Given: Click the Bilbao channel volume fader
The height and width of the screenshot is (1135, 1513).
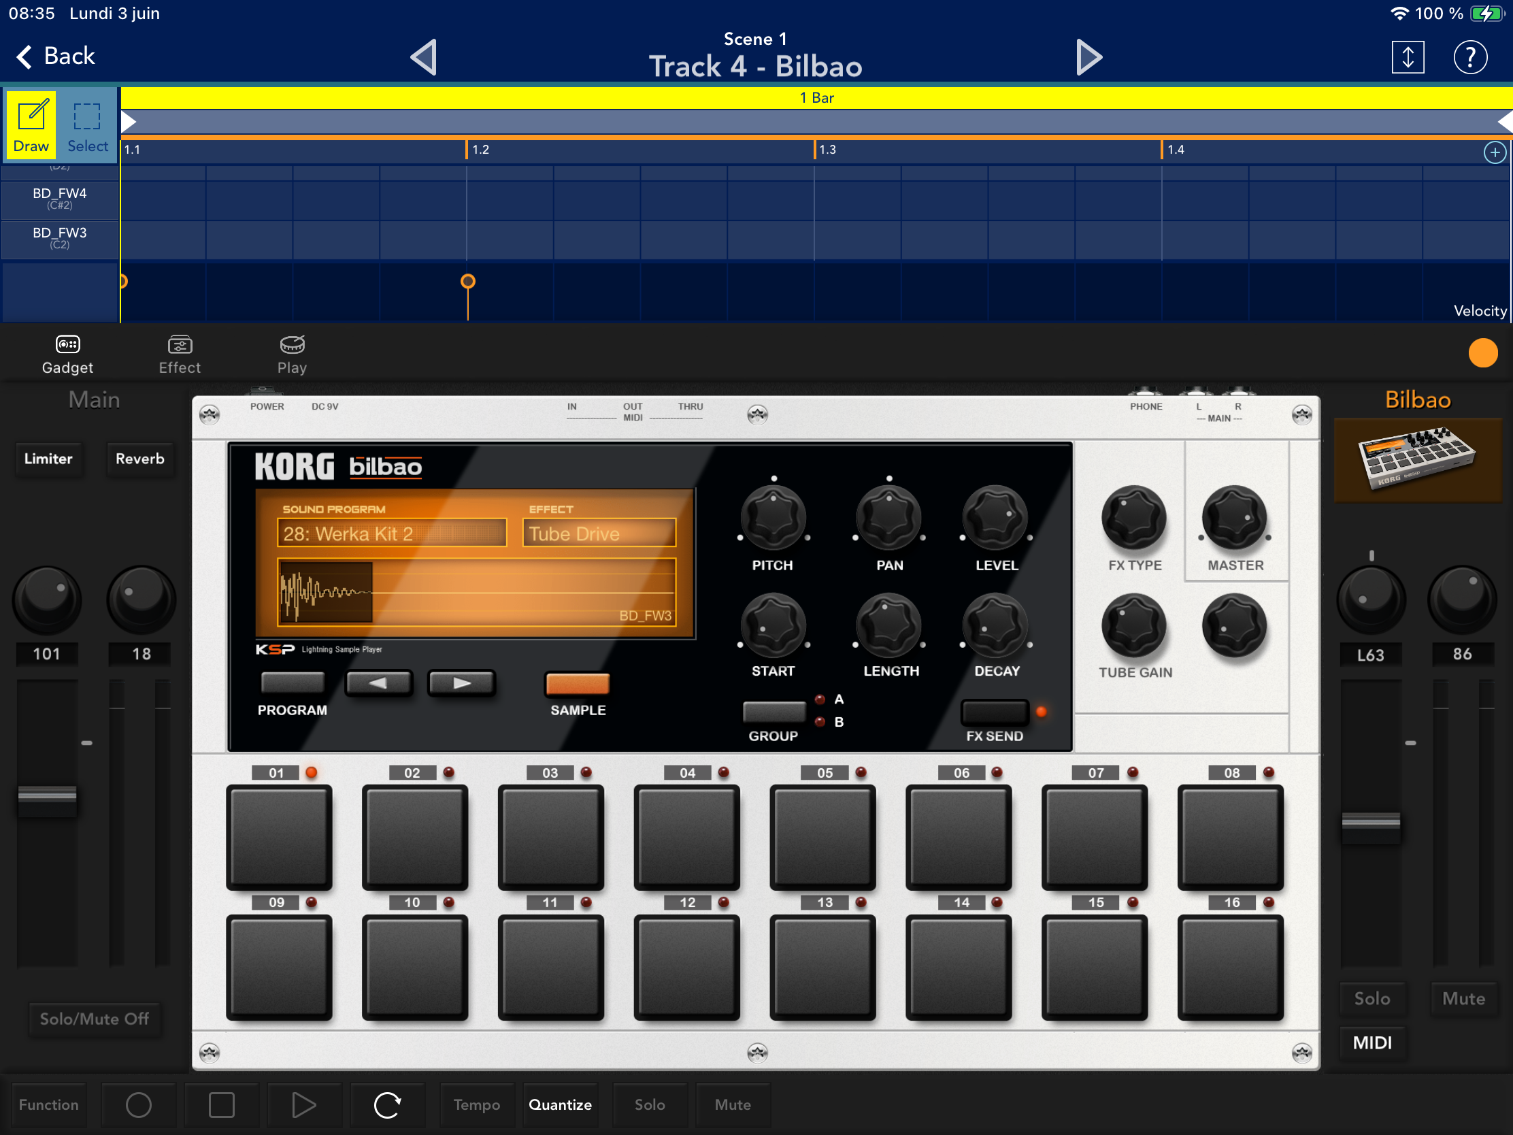Looking at the screenshot, I should tap(1370, 821).
